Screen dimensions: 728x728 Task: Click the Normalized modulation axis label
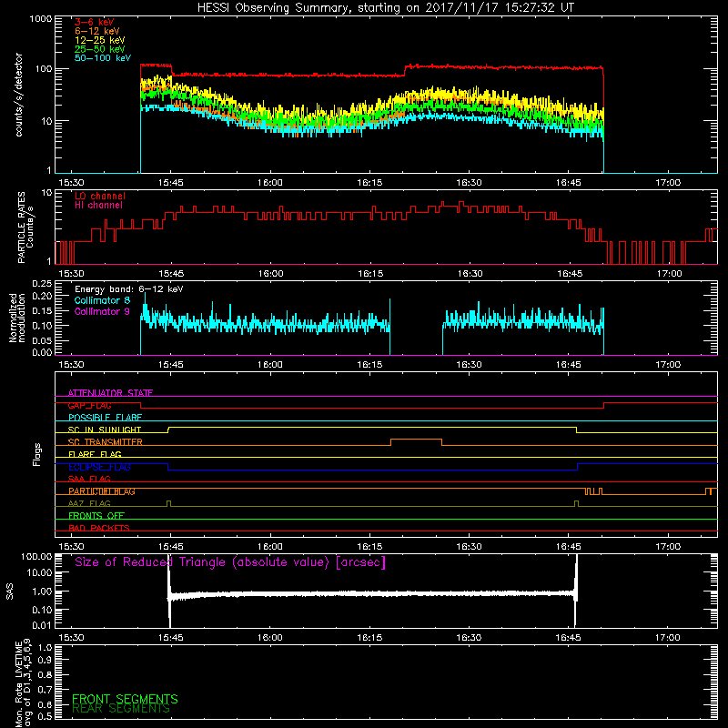[17, 318]
